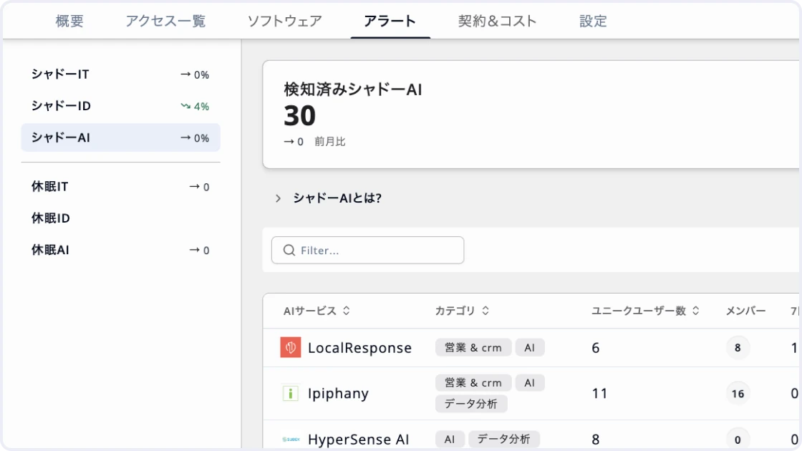This screenshot has height=451, width=802.
Task: Click the 前月比 label in summary card
Action: click(x=330, y=142)
